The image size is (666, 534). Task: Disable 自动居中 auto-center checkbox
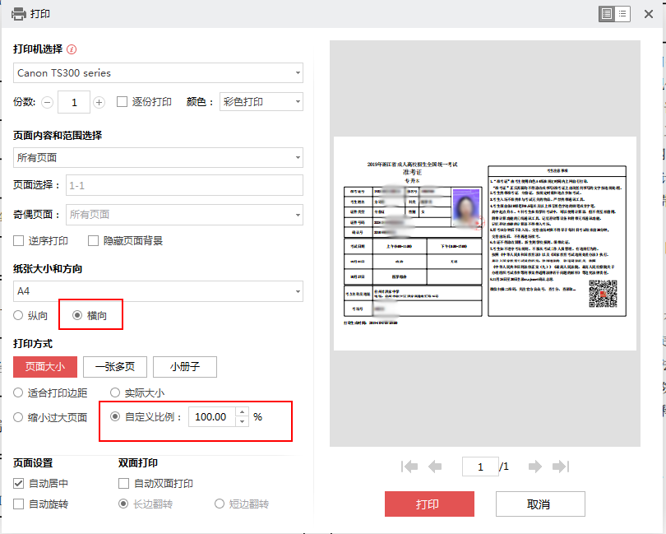(20, 483)
